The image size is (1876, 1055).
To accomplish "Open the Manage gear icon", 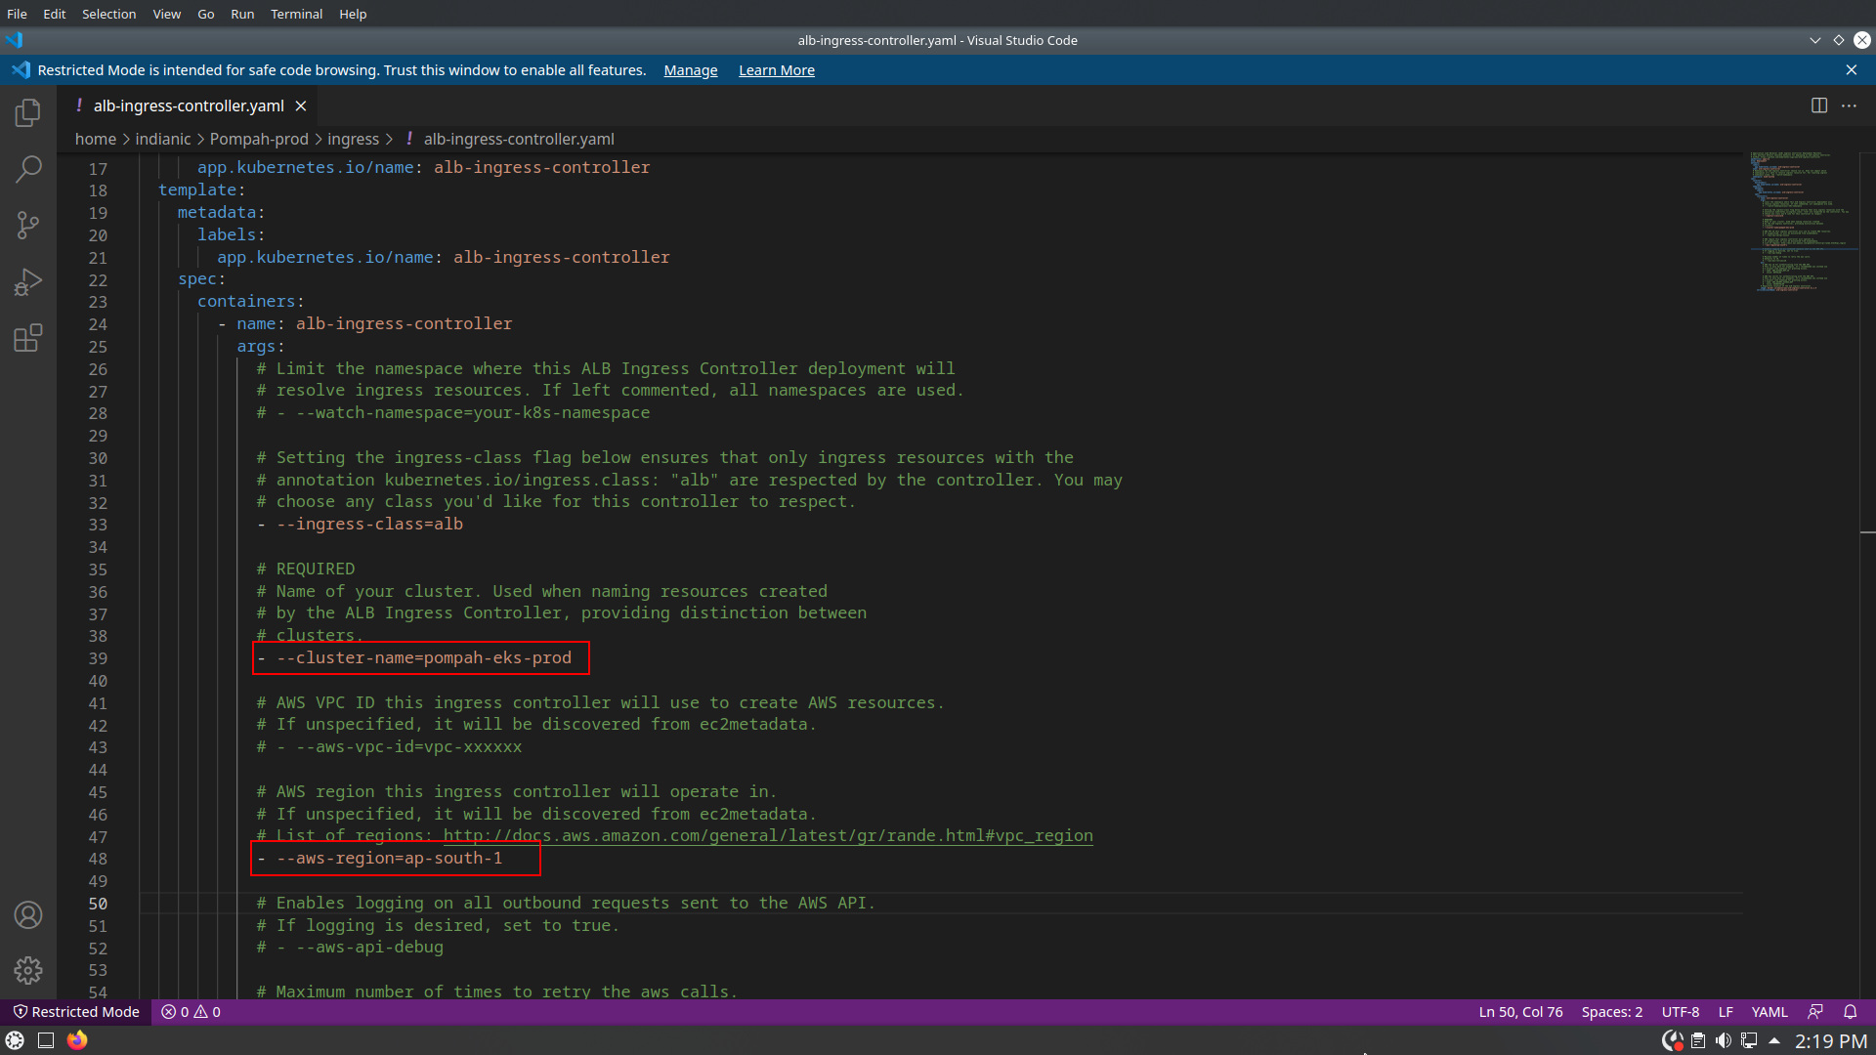I will pos(27,970).
